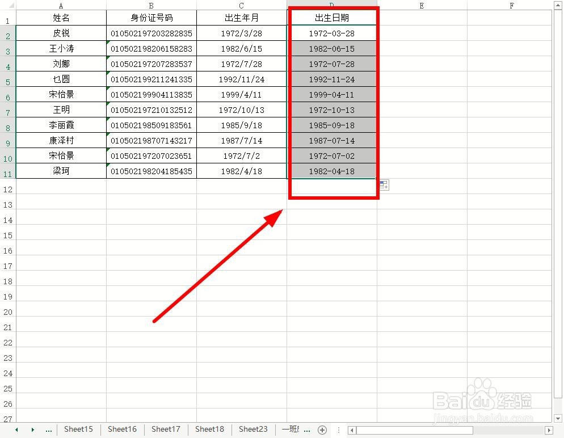Select ID cell 010502198509183561
Screen dimensions: 564x438
(x=151, y=125)
